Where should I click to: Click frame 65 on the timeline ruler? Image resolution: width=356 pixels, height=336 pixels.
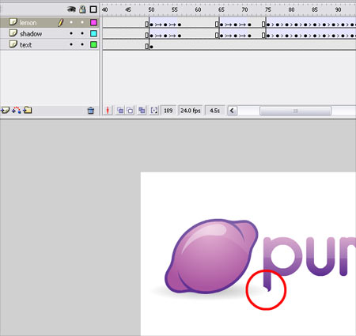click(x=222, y=9)
